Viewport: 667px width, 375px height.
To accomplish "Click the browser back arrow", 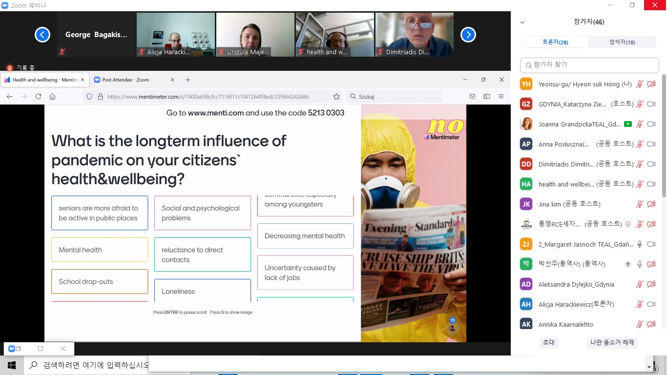I will [x=10, y=97].
